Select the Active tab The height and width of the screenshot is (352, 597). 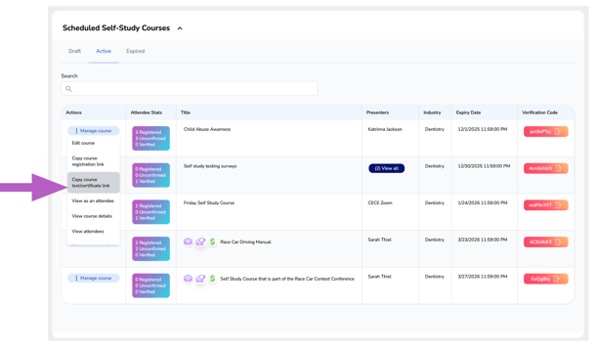tap(104, 51)
